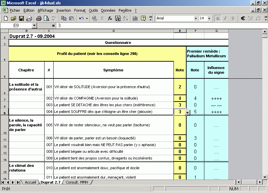This screenshot has height=193, width=268.
Task: Click the vertical scrollbar up arrow
Action: (265, 31)
